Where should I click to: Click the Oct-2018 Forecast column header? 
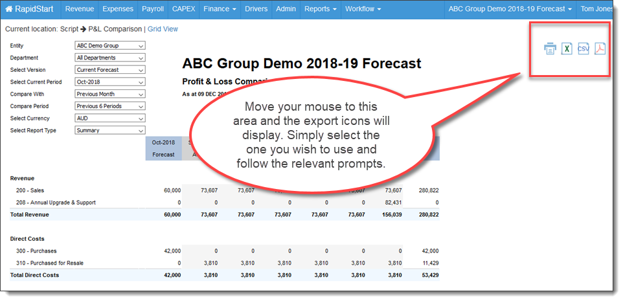click(x=164, y=148)
